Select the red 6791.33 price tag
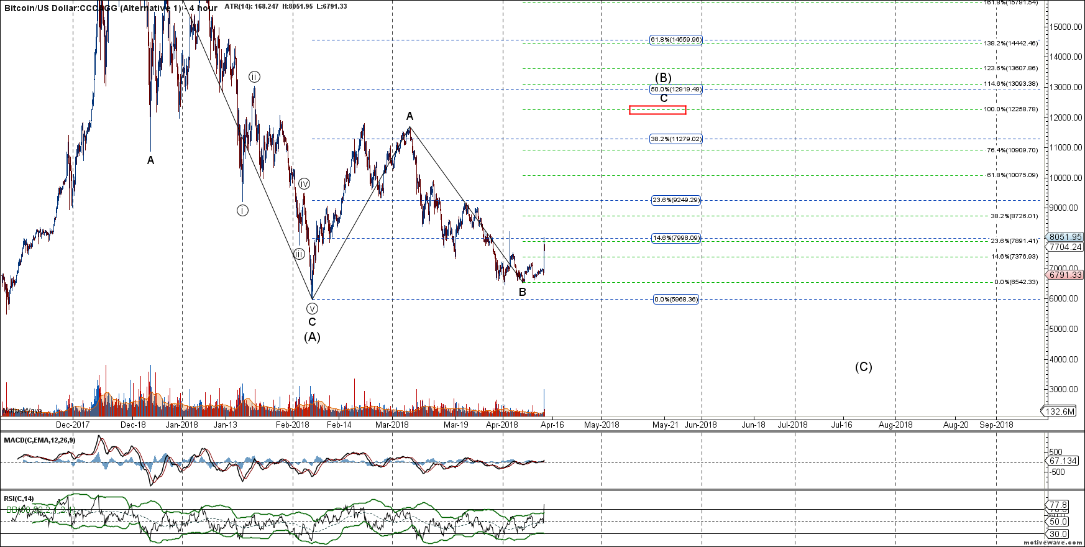The height and width of the screenshot is (547, 1085). click(1065, 275)
